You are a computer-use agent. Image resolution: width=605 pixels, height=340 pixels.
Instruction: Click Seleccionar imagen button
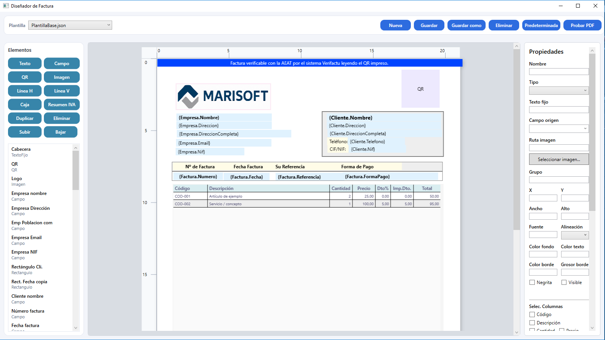(559, 160)
